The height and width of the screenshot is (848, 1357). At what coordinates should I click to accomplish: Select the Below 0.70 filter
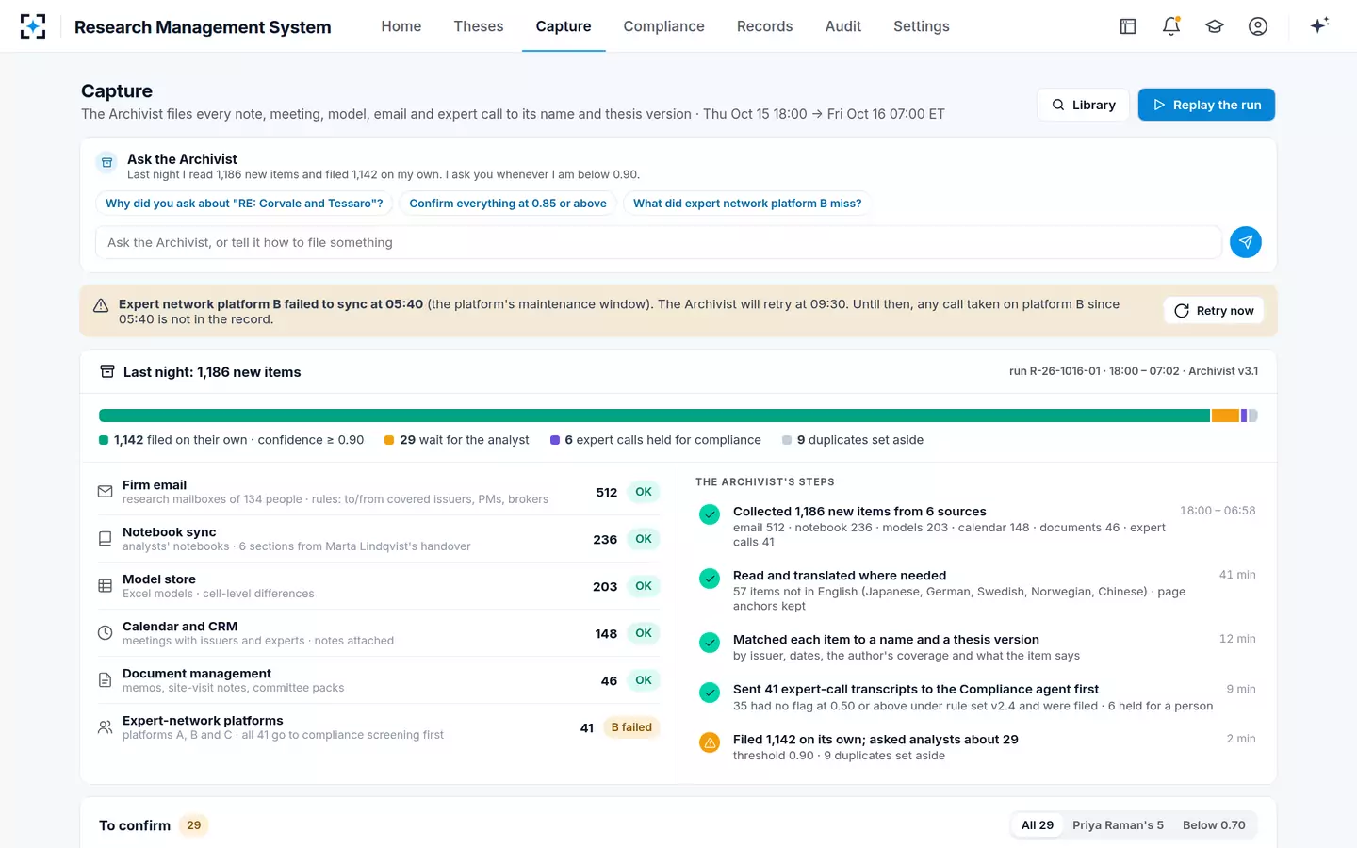coord(1214,825)
